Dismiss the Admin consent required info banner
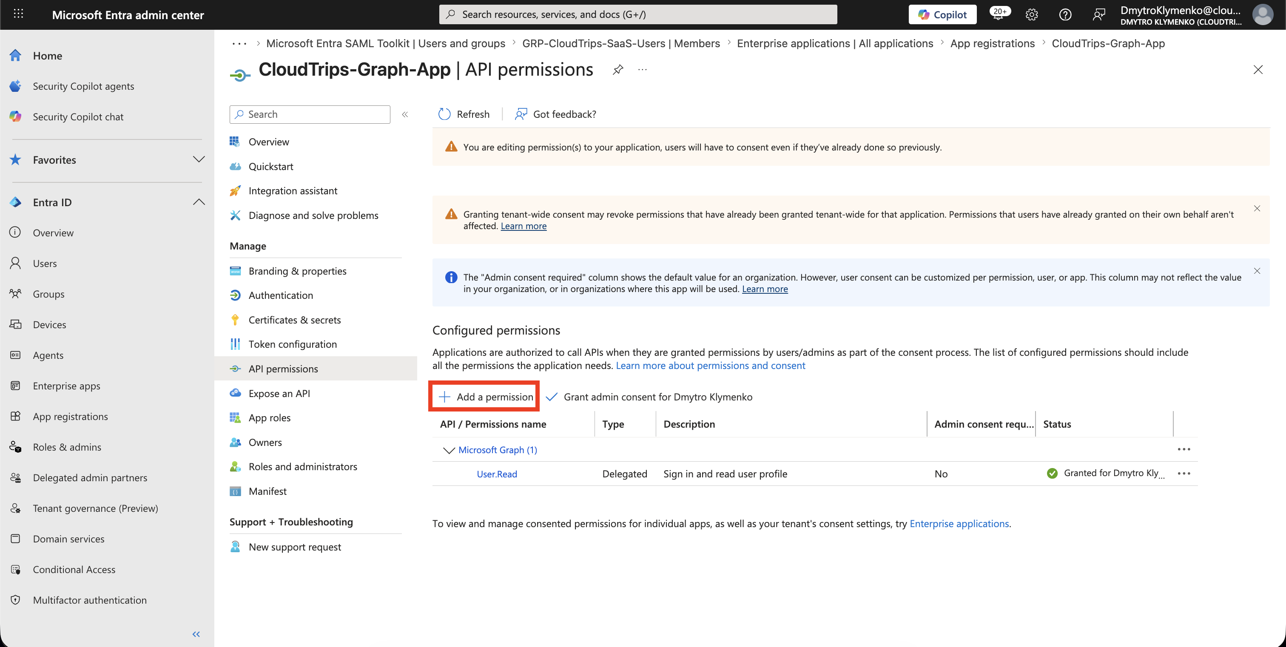Viewport: 1286px width, 647px height. [1257, 271]
